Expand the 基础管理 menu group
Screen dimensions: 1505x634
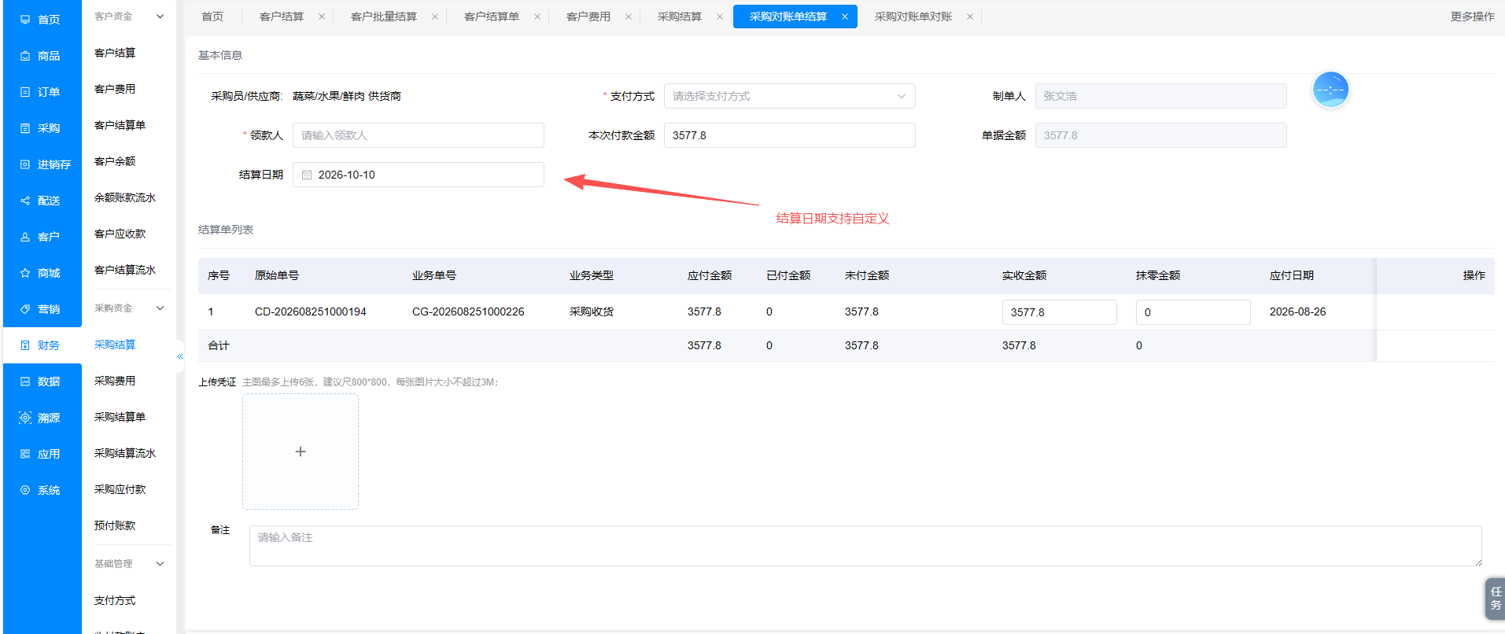pos(160,564)
